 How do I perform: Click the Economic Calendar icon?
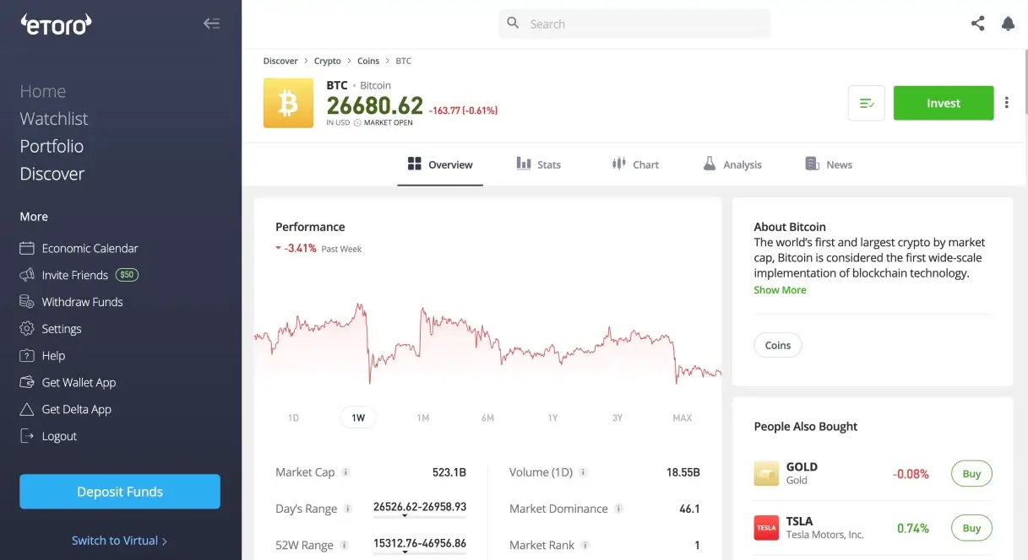27,248
